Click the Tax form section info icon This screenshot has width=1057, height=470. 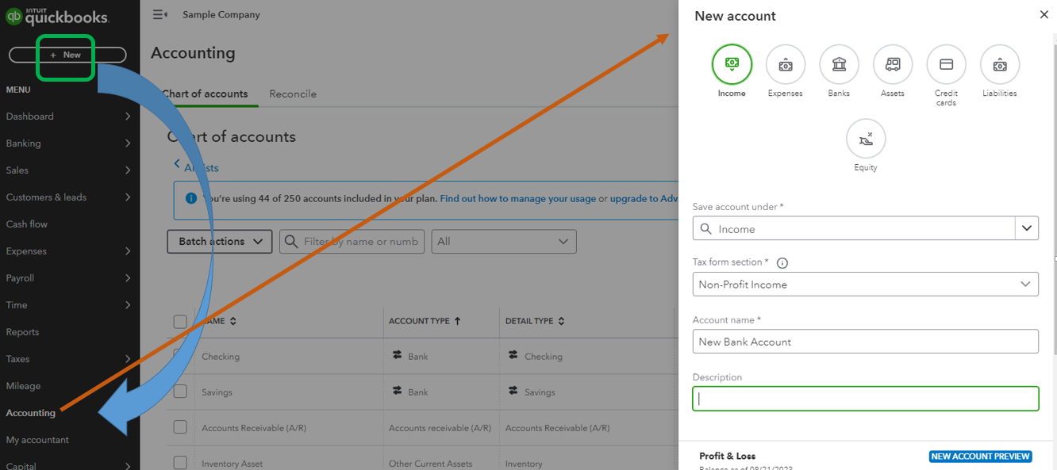(782, 263)
